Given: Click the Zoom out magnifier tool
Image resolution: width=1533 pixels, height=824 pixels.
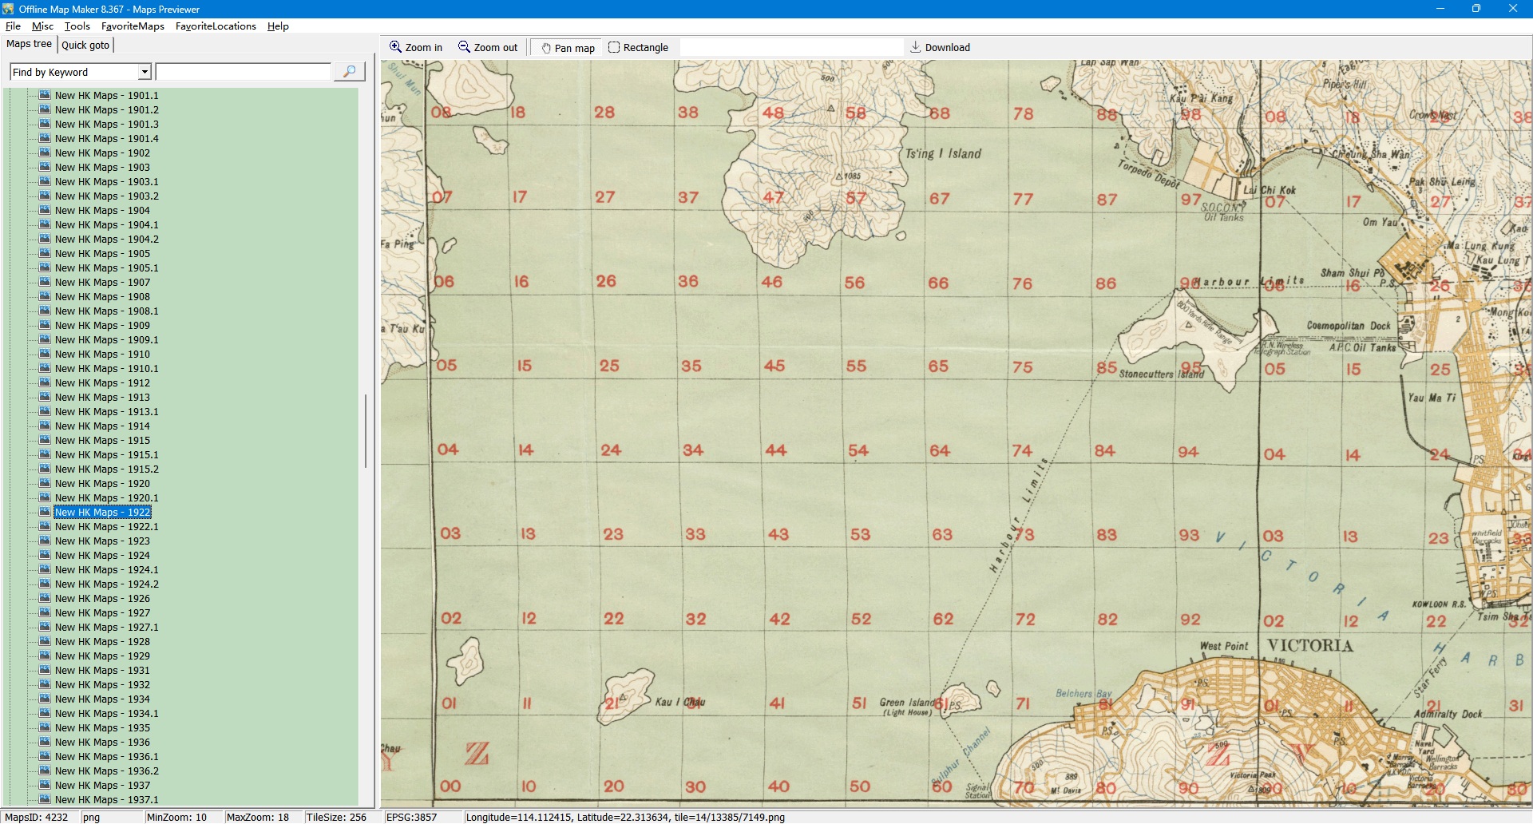Looking at the screenshot, I should click(x=487, y=47).
